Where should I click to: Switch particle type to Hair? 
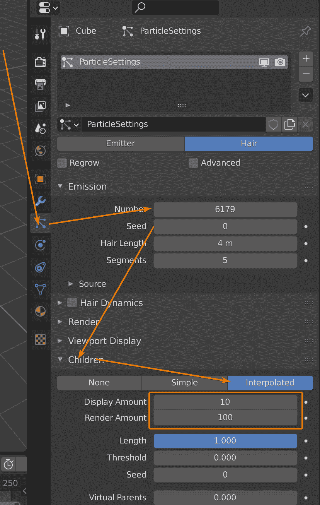tap(249, 144)
